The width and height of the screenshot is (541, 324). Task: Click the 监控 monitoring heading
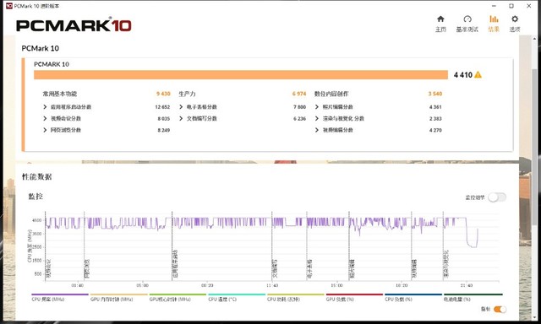36,197
